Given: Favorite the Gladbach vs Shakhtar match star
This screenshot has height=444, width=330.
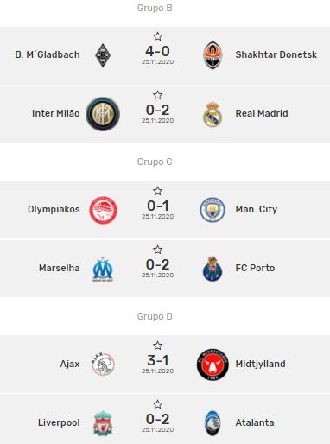Looking at the screenshot, I should 157,36.
